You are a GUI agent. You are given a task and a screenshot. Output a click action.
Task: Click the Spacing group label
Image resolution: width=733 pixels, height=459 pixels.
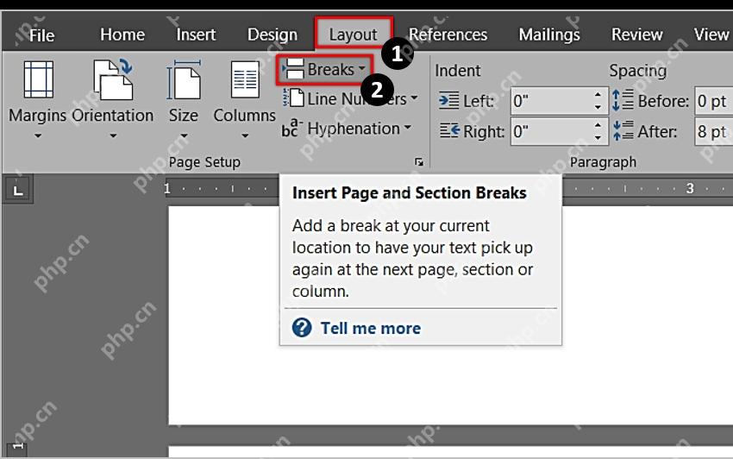pyautogui.click(x=637, y=71)
